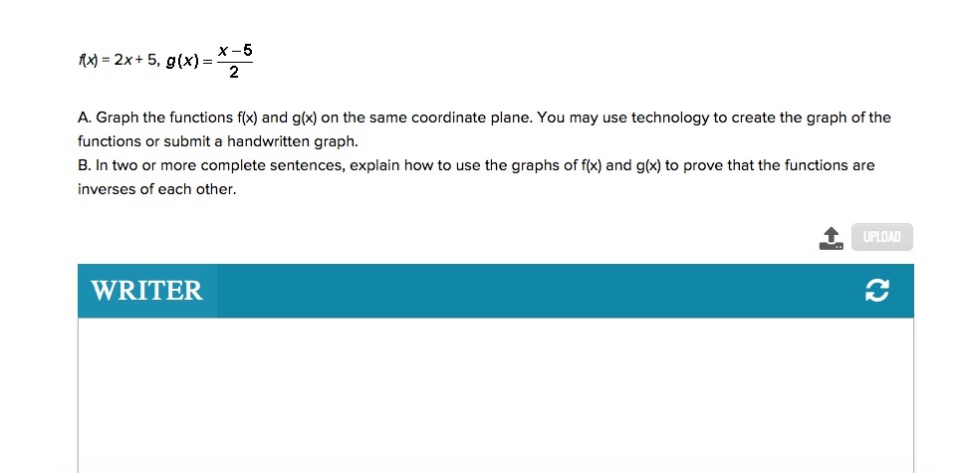Click inside the Writer text area
The width and height of the screenshot is (963, 473).
(x=496, y=395)
